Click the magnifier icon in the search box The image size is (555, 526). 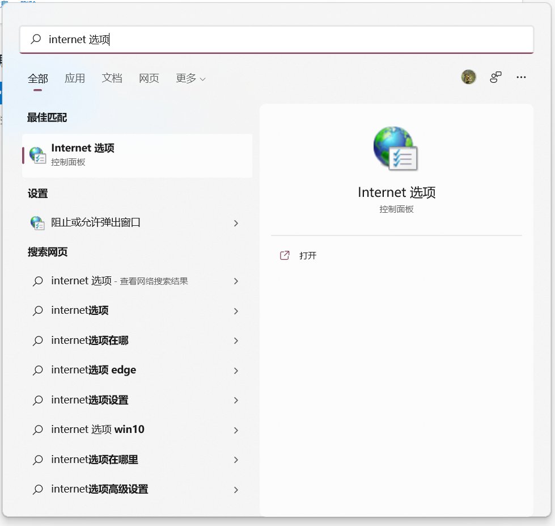(35, 39)
